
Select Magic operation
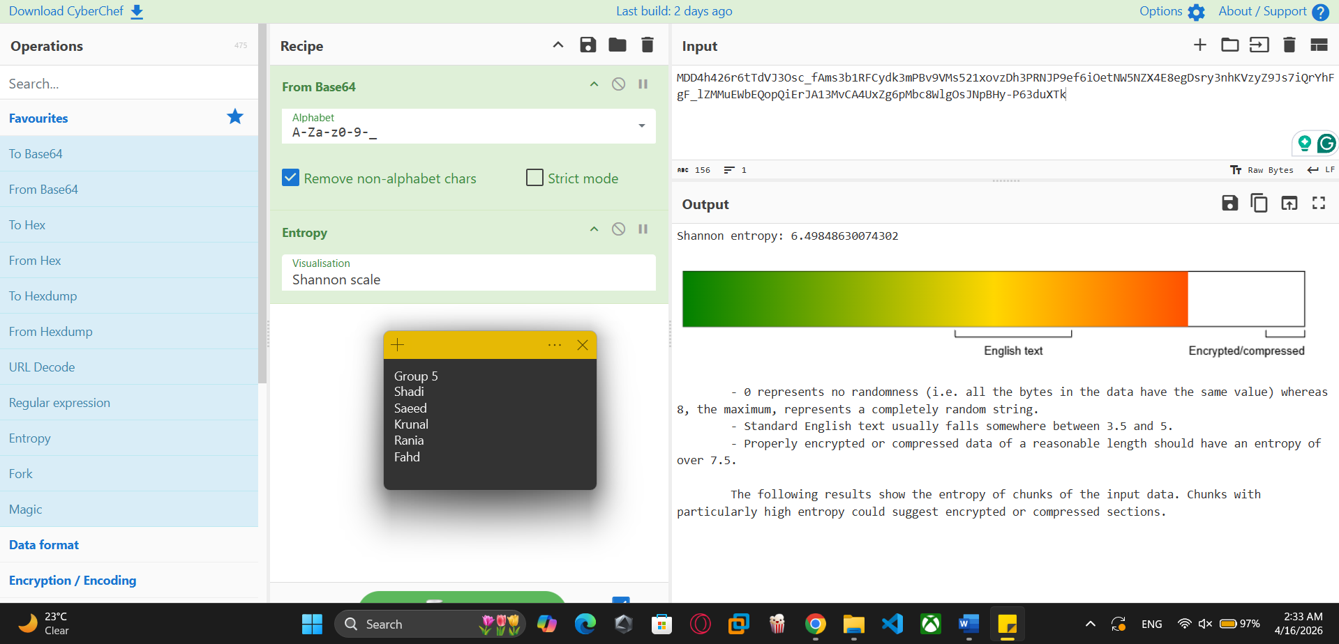click(x=129, y=509)
